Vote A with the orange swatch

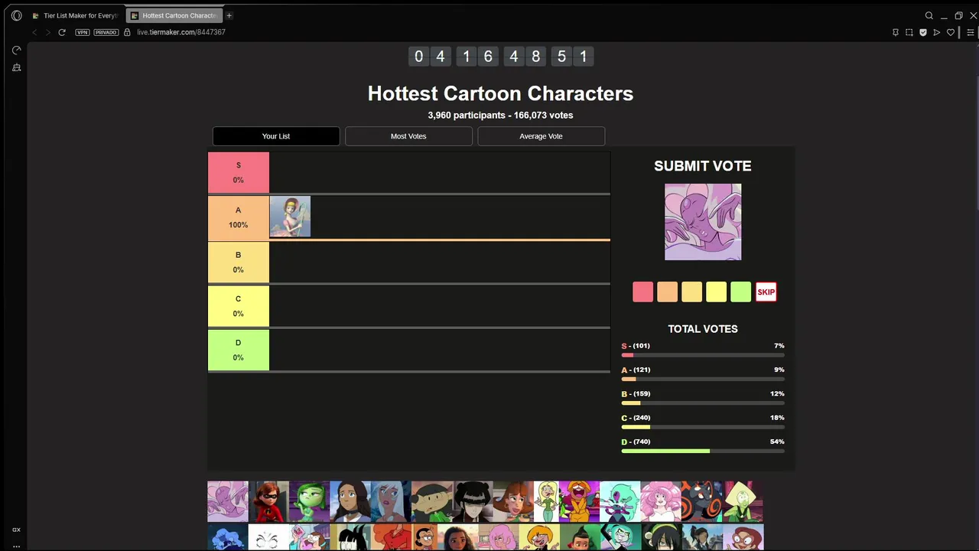(x=668, y=292)
